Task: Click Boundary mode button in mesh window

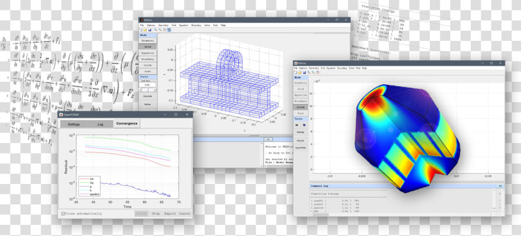Action: [x=148, y=59]
